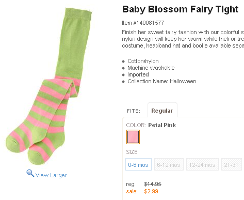The height and width of the screenshot is (200, 244).
Task: Select the 2T-3T size option
Action: (232, 164)
